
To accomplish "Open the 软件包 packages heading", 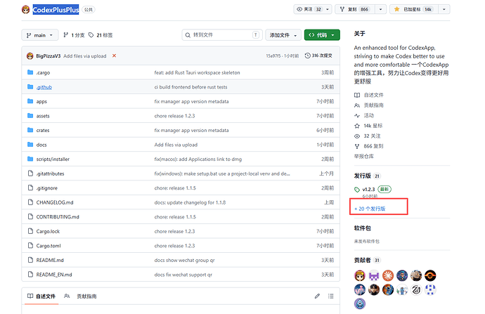I will coord(363,228).
